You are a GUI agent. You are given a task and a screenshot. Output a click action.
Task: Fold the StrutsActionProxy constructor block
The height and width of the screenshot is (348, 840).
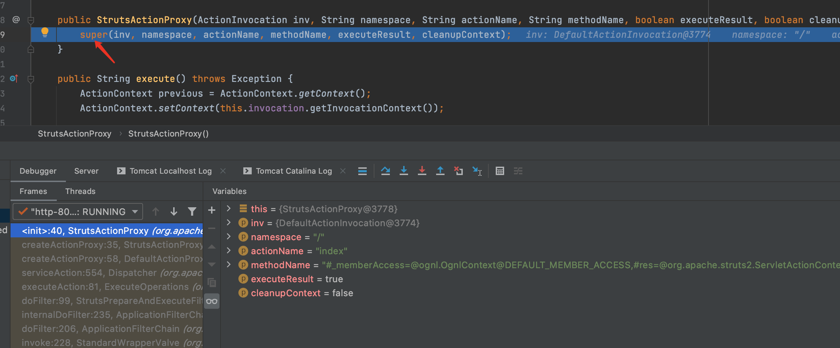tap(31, 20)
